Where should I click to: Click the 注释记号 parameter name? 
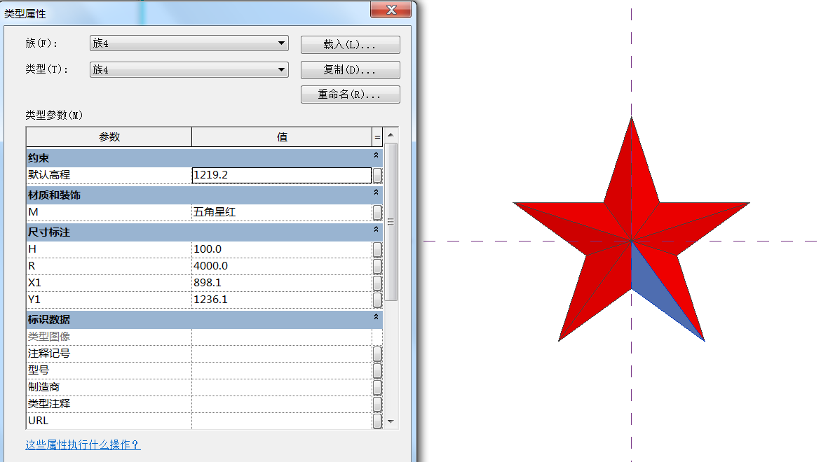(x=48, y=353)
